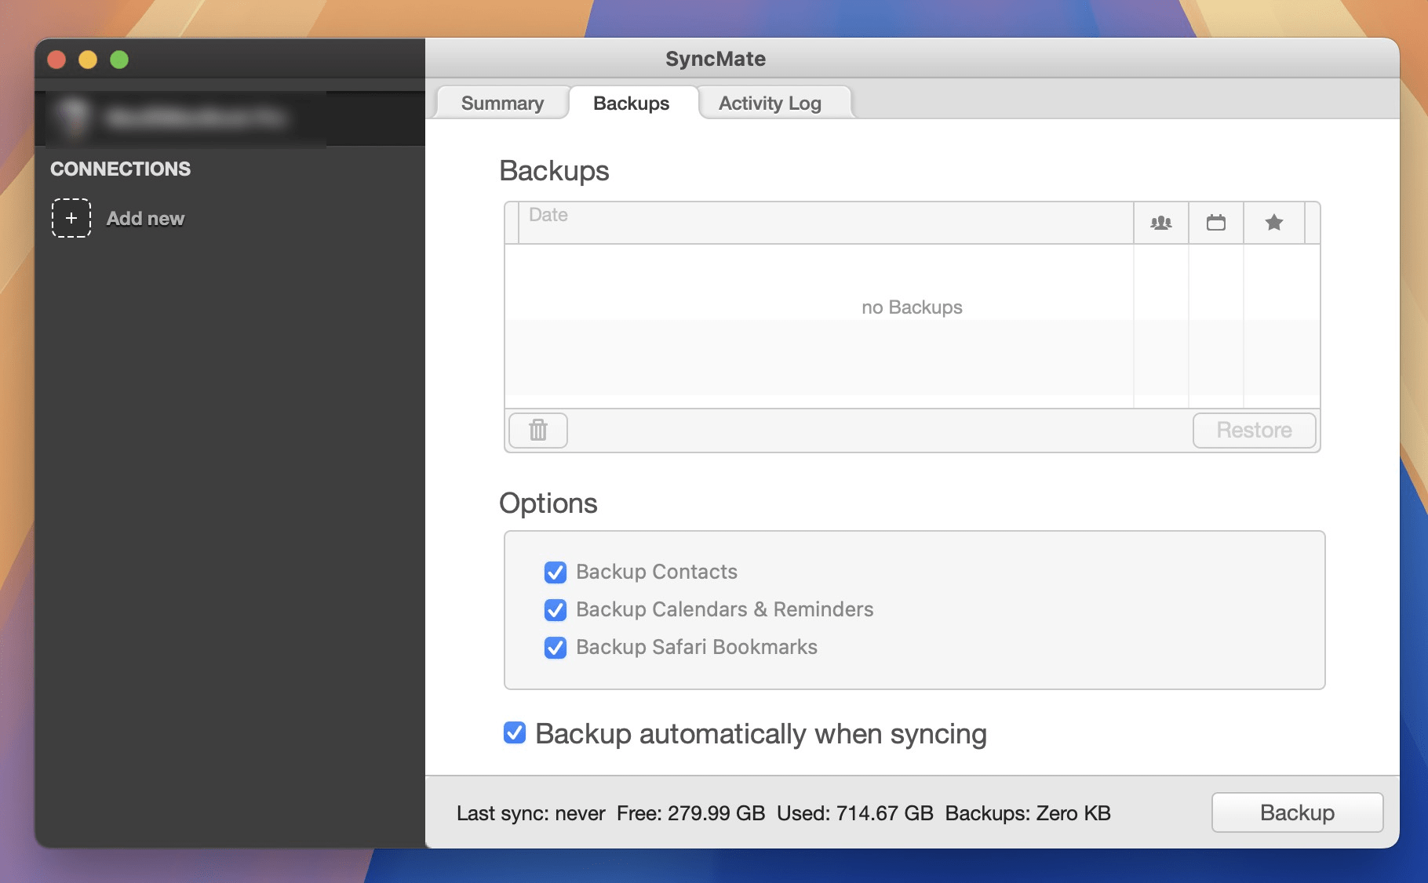The width and height of the screenshot is (1428, 883).
Task: Click the Restore button
Action: coord(1254,430)
